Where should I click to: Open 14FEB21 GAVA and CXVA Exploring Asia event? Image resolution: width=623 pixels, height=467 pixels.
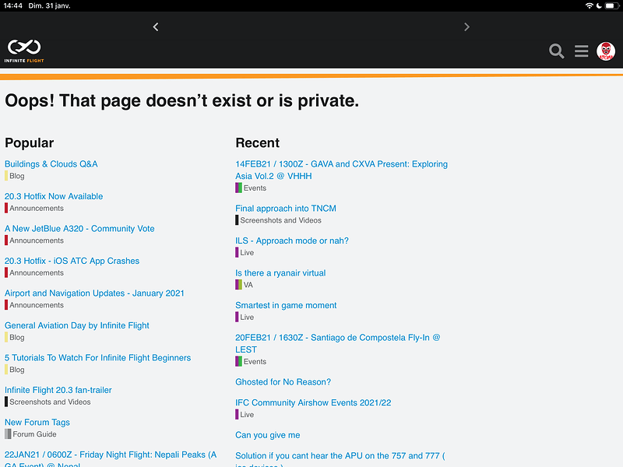[341, 170]
